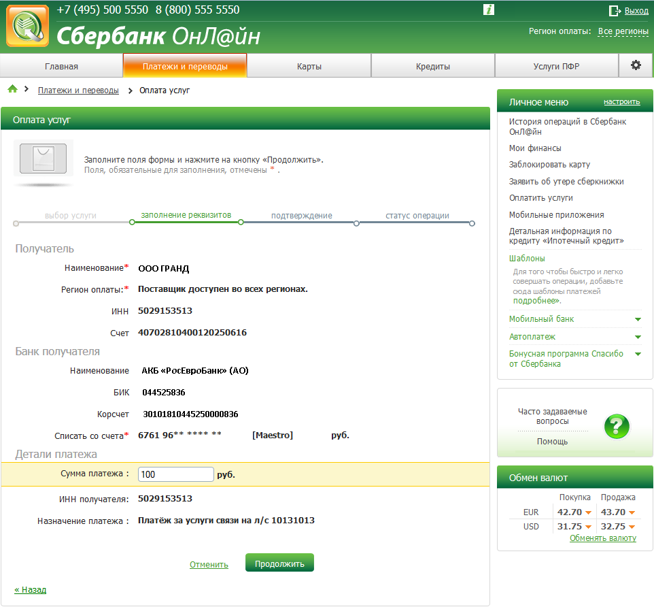654x607 pixels.
Task: Click the green question mark help icon
Action: (x=617, y=426)
